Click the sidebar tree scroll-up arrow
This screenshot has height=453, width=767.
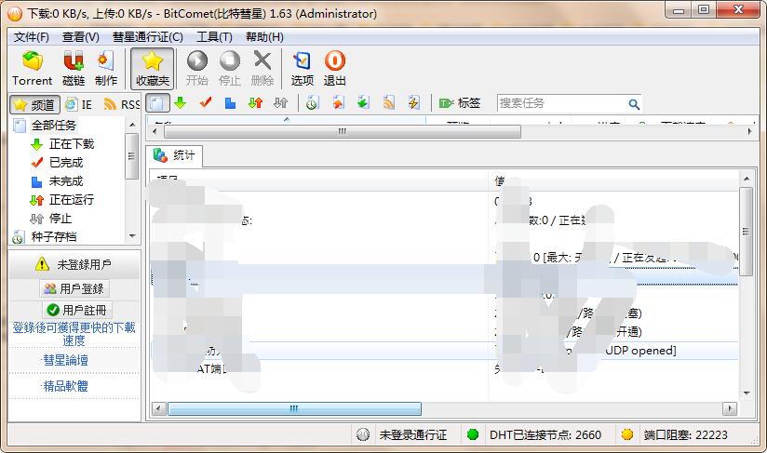(x=132, y=125)
